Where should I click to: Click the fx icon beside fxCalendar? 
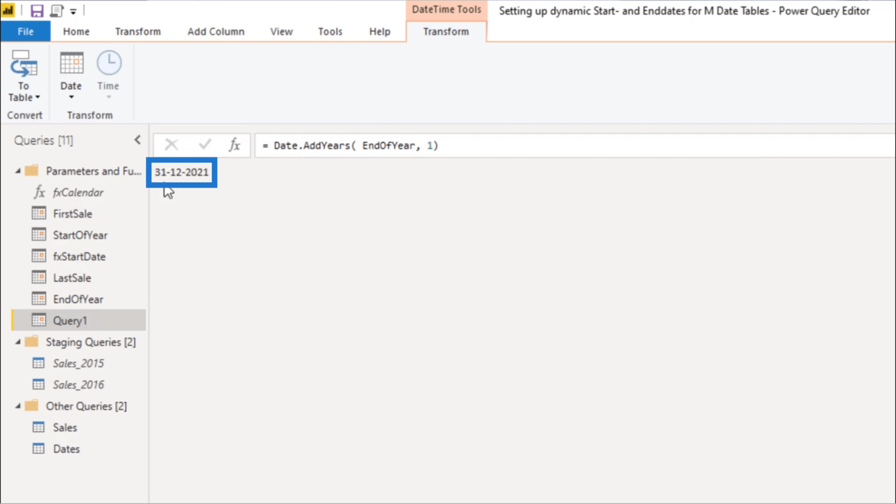click(x=39, y=192)
